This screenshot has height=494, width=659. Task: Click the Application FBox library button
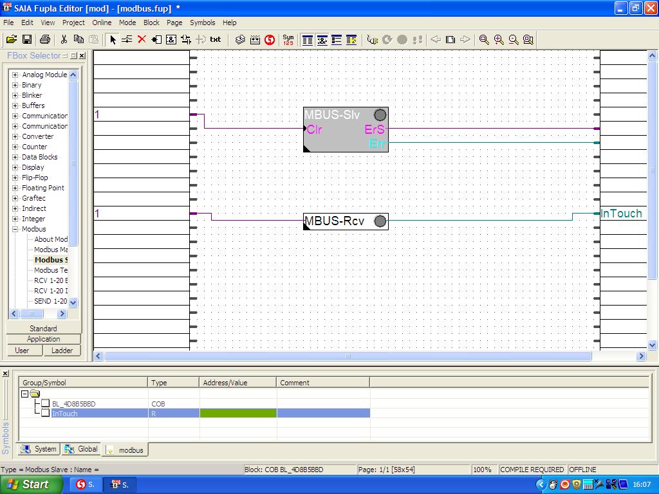[x=43, y=339]
